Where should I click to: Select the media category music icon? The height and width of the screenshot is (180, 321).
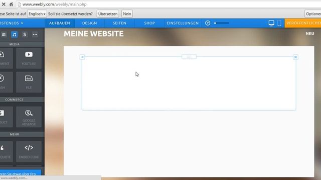(x=14, y=34)
